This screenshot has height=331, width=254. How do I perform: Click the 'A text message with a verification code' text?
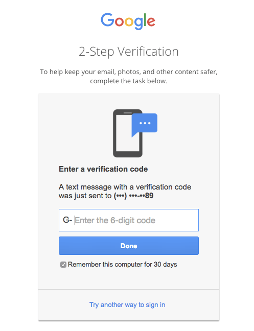tap(125, 187)
